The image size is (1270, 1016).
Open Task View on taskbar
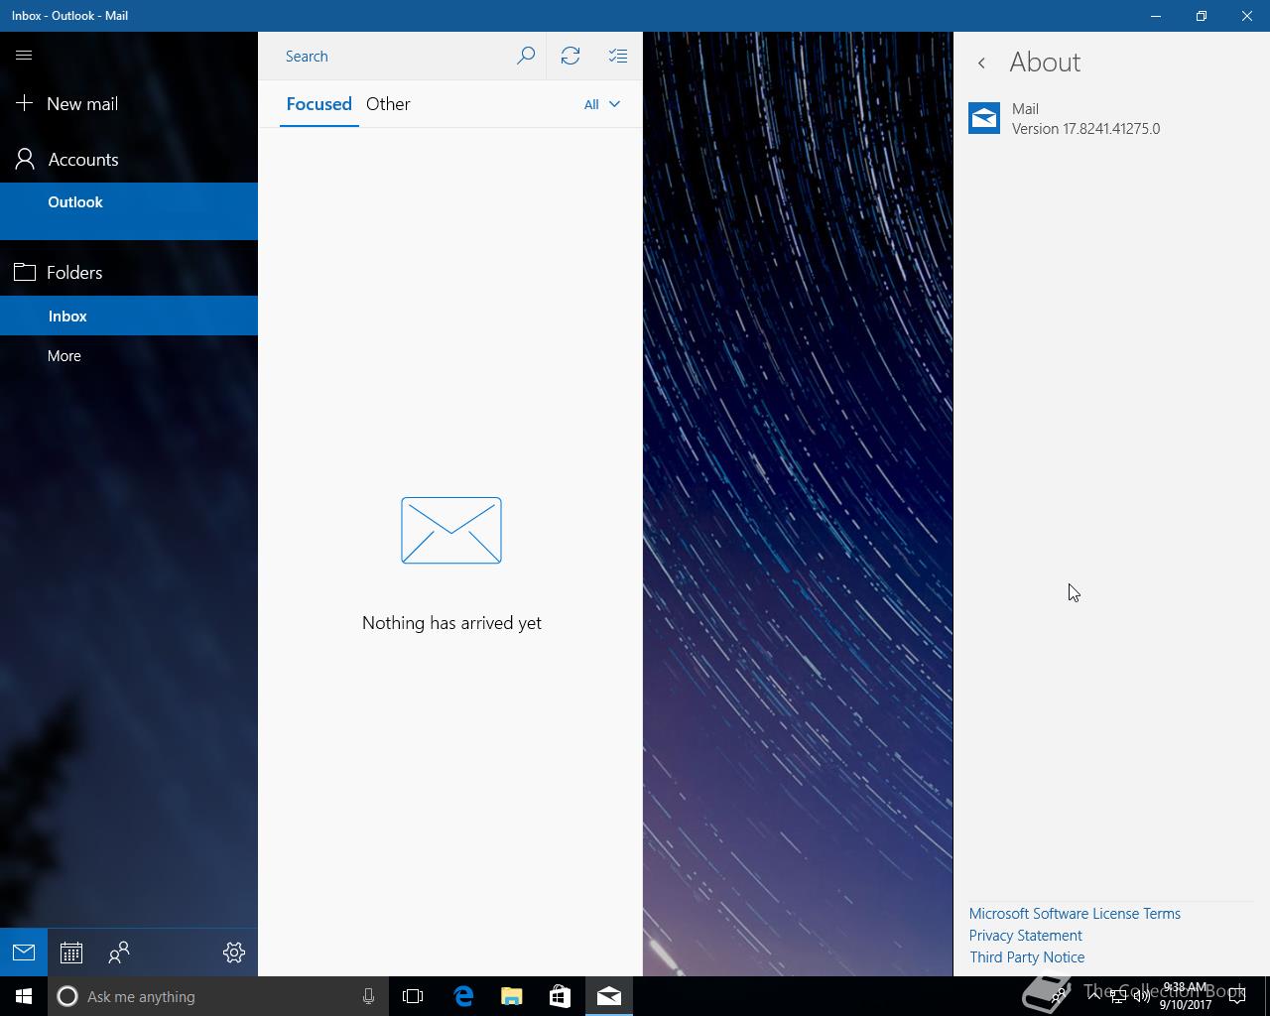click(x=413, y=996)
